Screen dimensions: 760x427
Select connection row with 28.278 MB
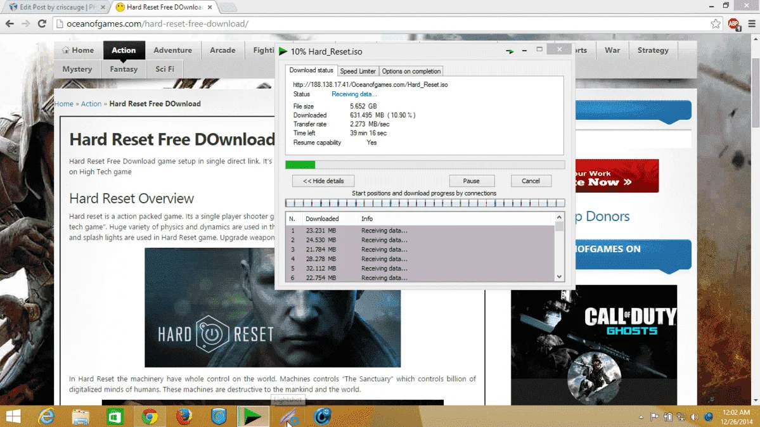pyautogui.click(x=420, y=259)
